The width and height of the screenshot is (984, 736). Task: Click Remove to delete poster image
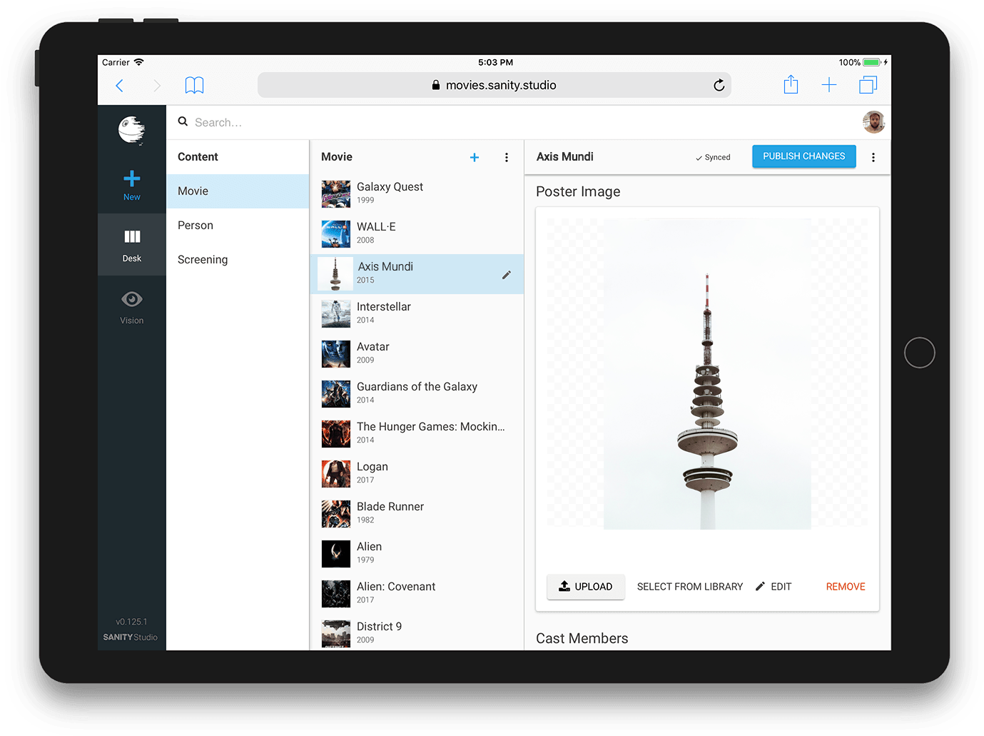[x=845, y=587]
